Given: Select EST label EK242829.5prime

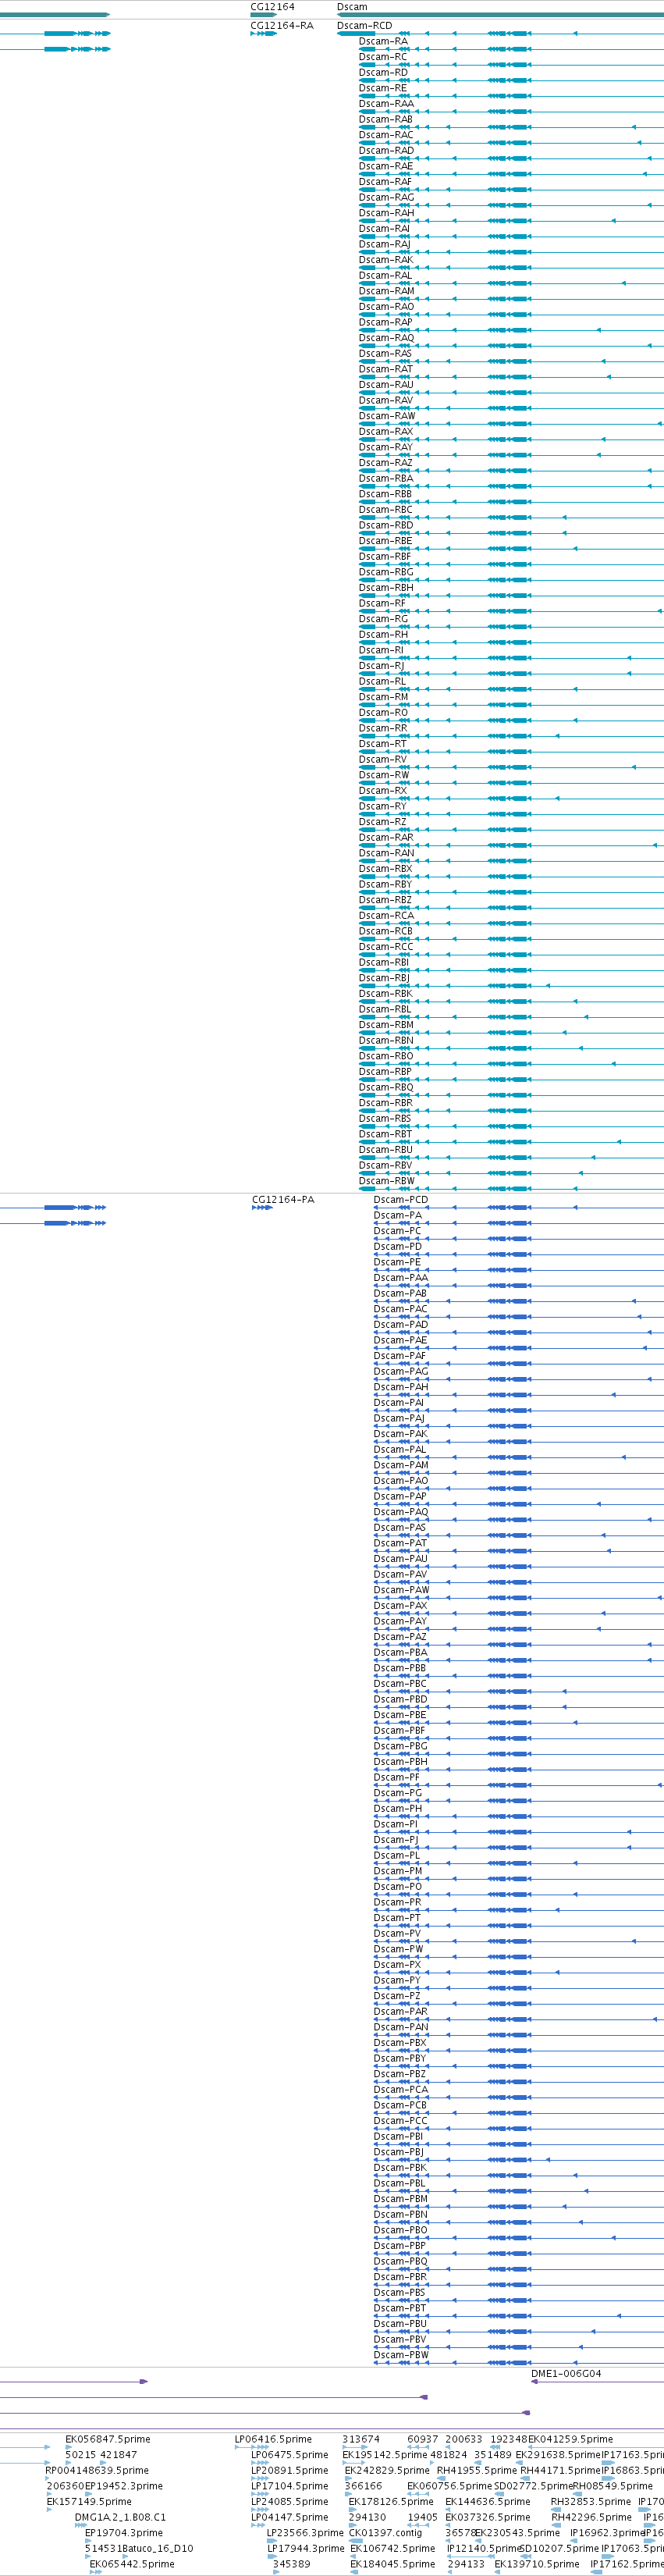Looking at the screenshot, I should [387, 2471].
